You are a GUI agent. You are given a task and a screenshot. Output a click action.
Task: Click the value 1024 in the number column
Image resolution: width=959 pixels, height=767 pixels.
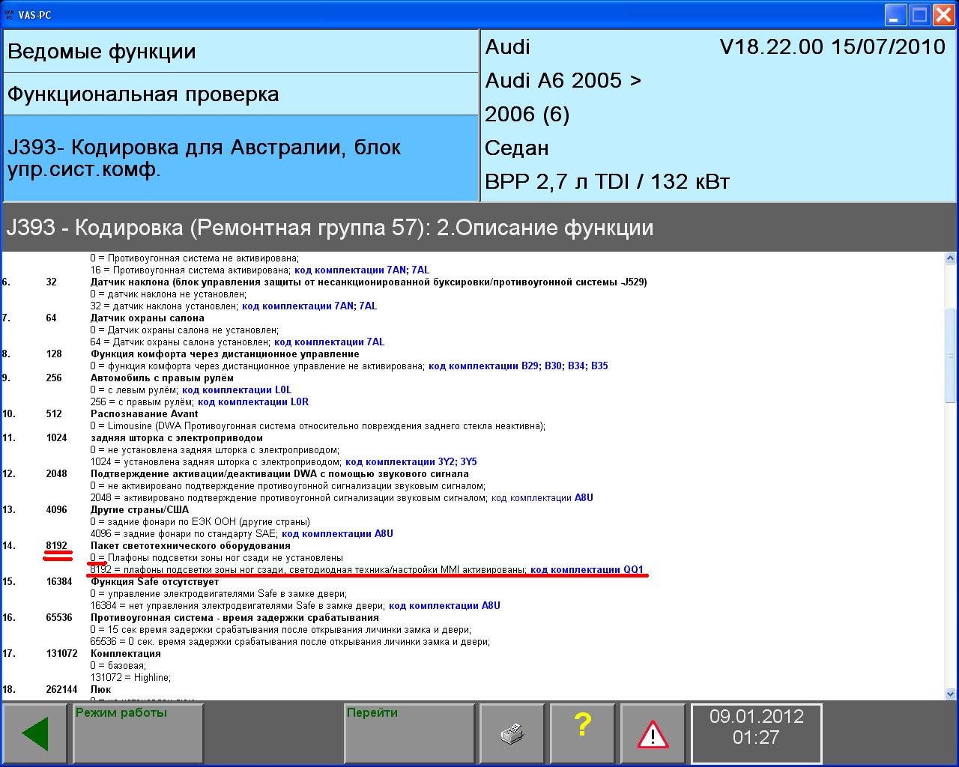pos(57,438)
